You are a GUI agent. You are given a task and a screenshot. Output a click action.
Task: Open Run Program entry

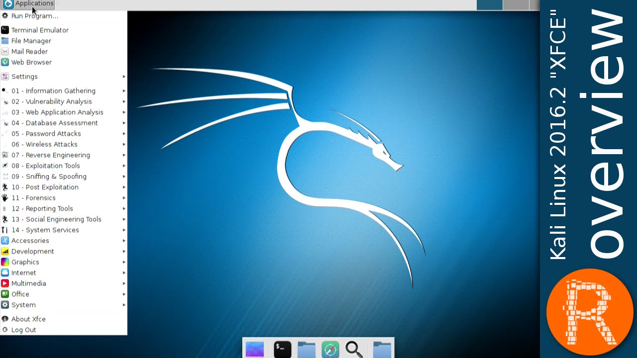tap(64, 16)
